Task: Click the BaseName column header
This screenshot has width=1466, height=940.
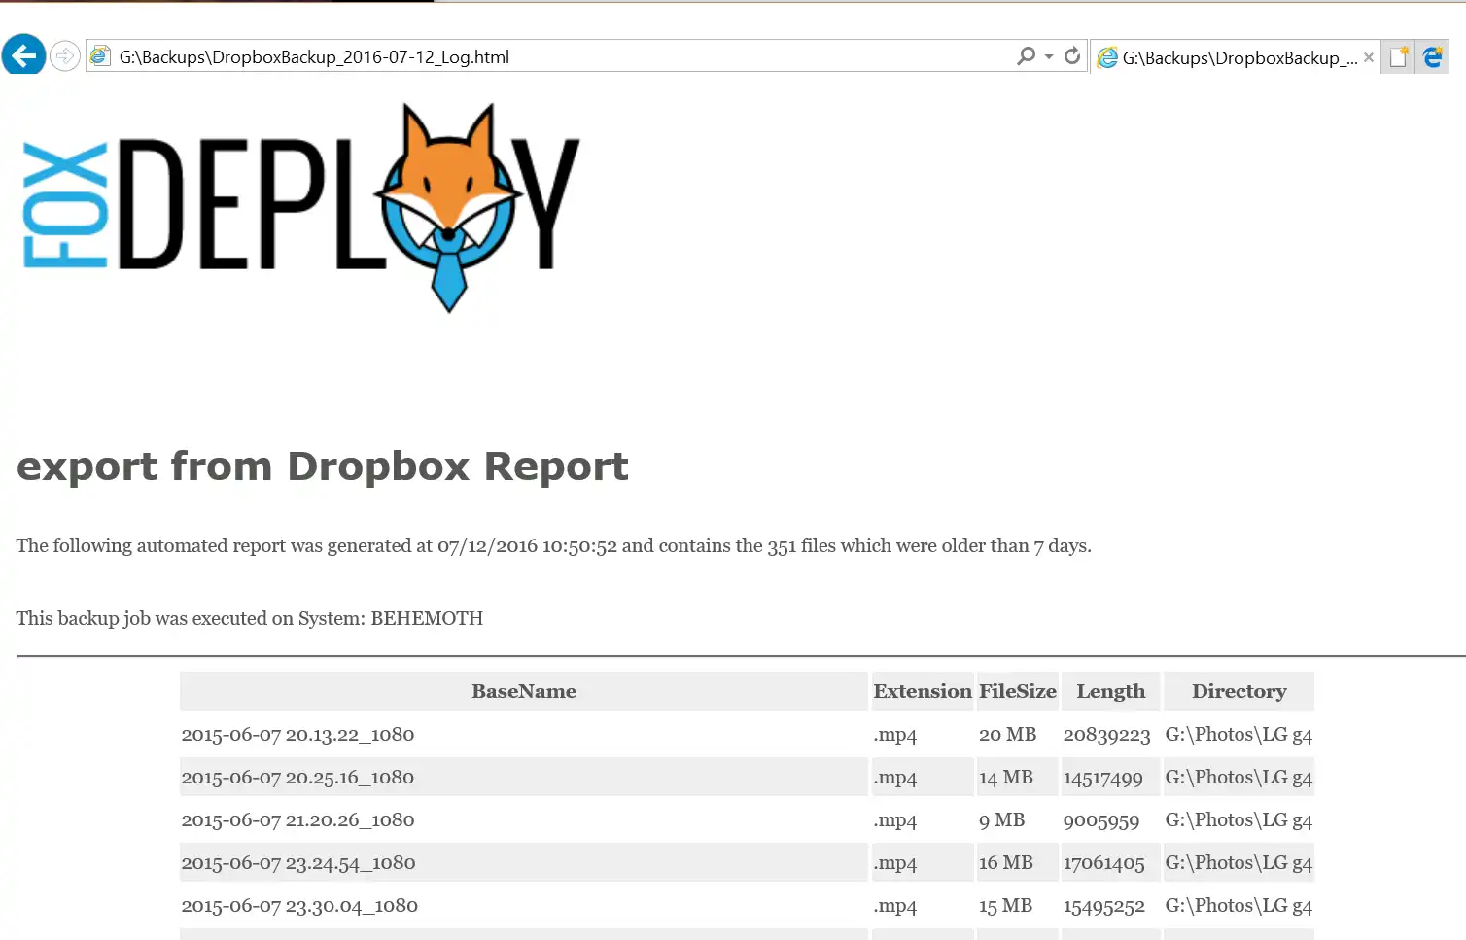Action: 524,691
